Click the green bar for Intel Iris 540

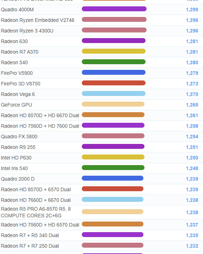click(x=113, y=168)
